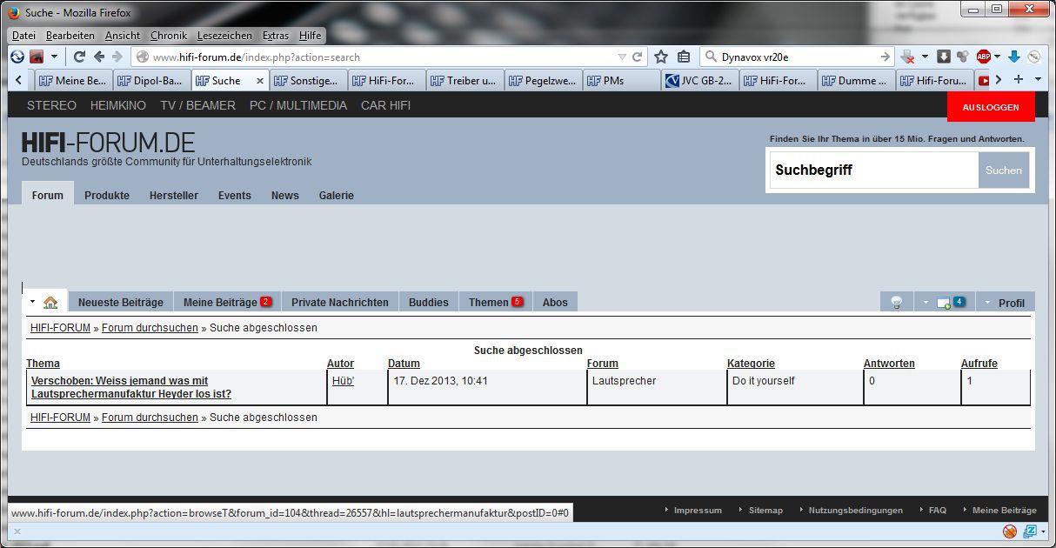Viewport: 1056px width, 548px height.
Task: Click the Suchbegriff search field
Action: point(873,170)
